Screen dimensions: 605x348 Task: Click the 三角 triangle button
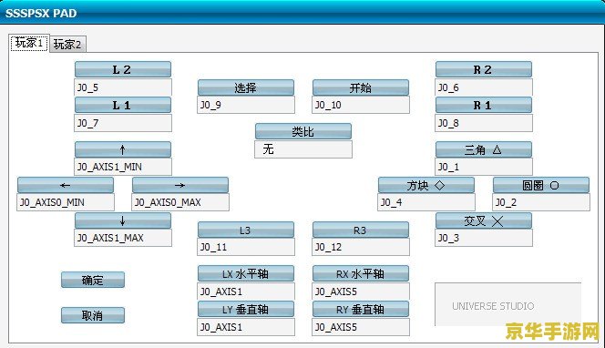point(484,149)
